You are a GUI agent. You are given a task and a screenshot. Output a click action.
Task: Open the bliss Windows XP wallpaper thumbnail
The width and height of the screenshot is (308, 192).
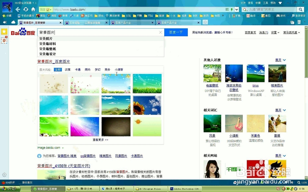(256, 73)
